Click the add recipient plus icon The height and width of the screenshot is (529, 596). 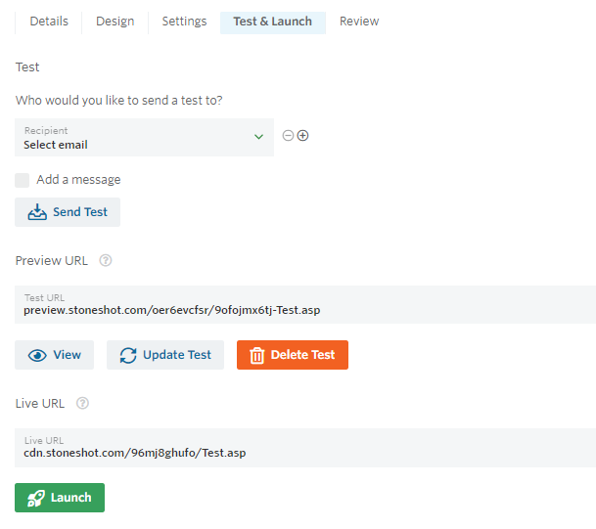tap(302, 136)
